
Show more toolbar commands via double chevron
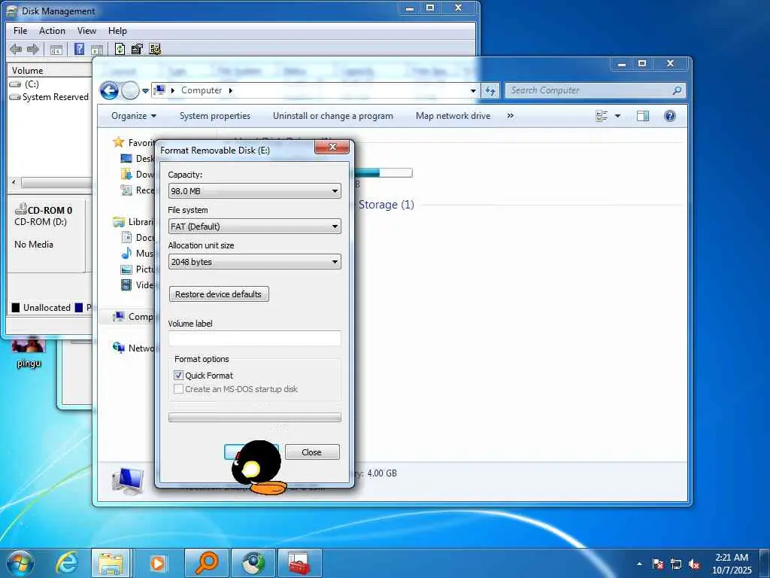[x=511, y=116]
